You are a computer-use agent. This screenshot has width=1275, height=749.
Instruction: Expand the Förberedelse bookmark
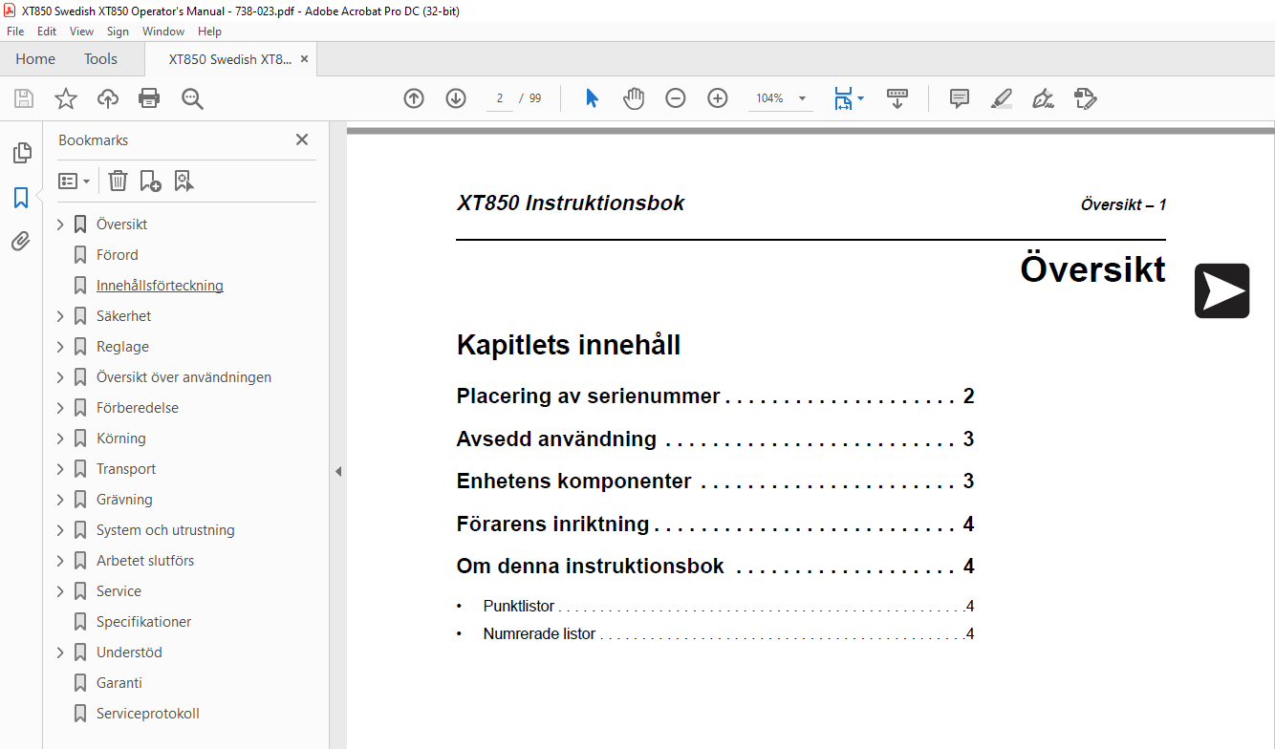point(60,408)
